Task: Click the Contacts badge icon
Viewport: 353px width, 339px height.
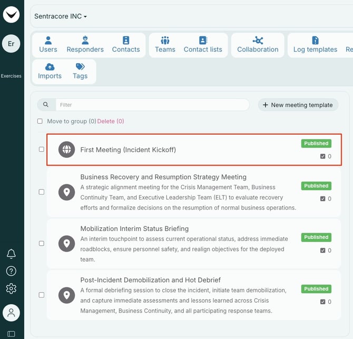Action: (x=126, y=40)
